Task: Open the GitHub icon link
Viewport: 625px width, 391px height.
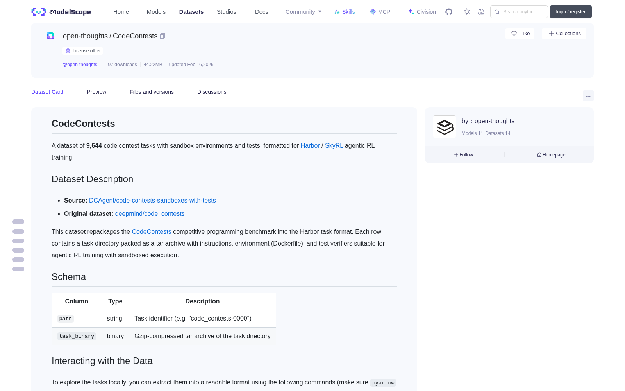Action: point(449,12)
